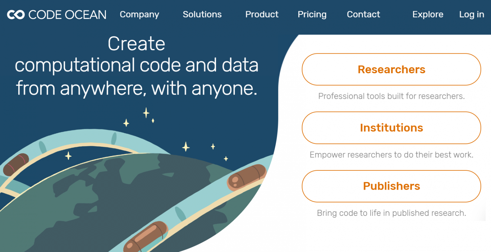The height and width of the screenshot is (252, 491).
Task: Click the CODE OCEAN wordmark text
Action: click(x=67, y=15)
